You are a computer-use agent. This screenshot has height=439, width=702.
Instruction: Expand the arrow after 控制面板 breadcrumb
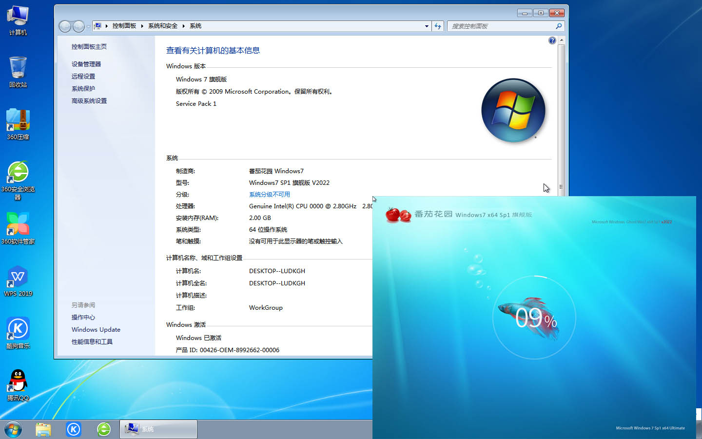[142, 26]
